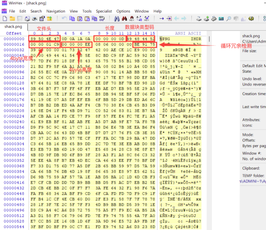Open the Options menu
The width and height of the screenshot is (266, 230).
pos(123,11)
